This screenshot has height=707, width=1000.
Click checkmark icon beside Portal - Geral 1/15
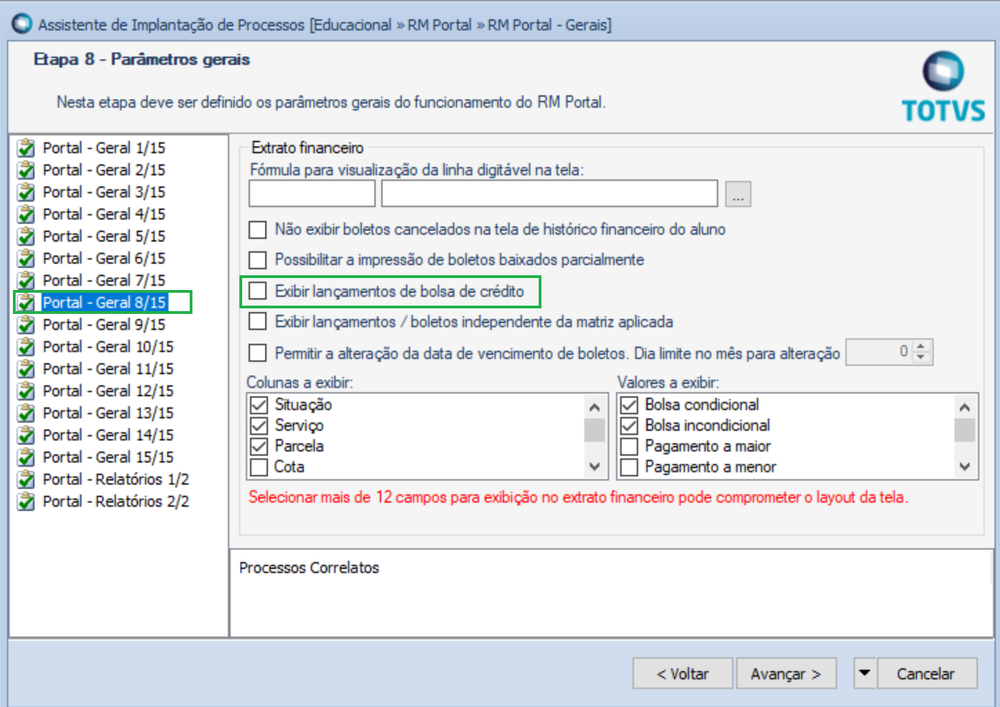coord(26,148)
